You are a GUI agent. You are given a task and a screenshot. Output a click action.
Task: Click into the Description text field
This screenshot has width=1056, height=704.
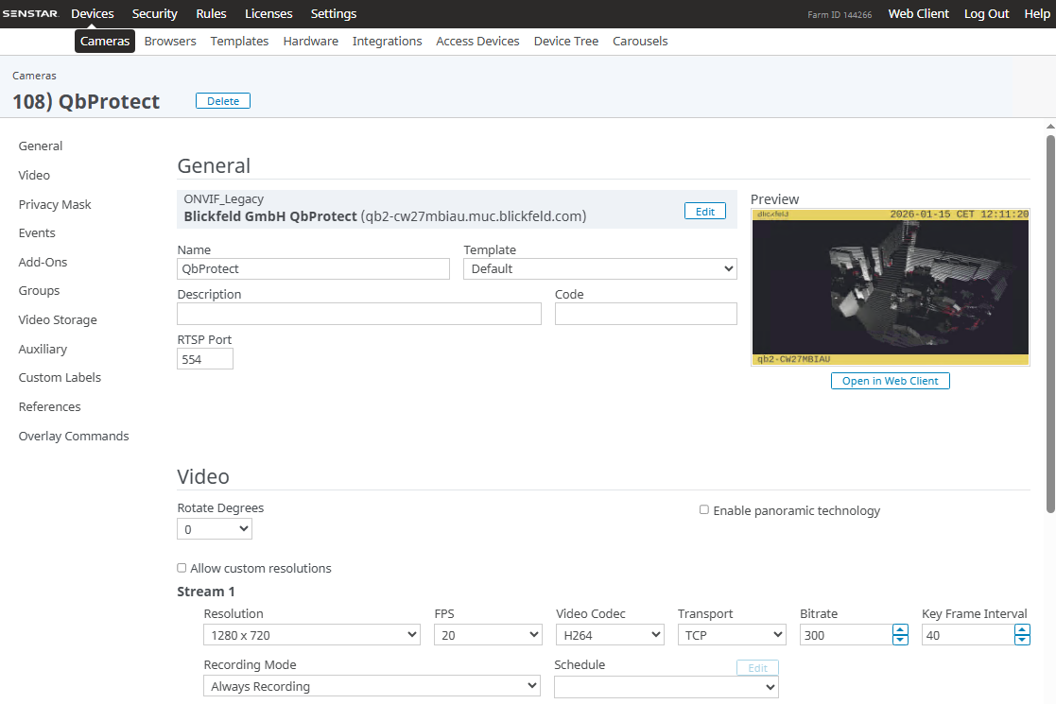(359, 314)
